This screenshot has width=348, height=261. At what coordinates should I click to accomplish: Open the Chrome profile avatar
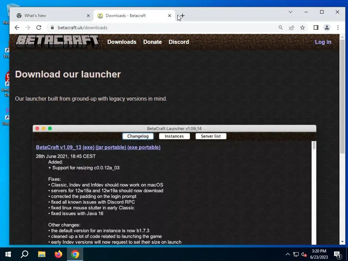tap(327, 28)
